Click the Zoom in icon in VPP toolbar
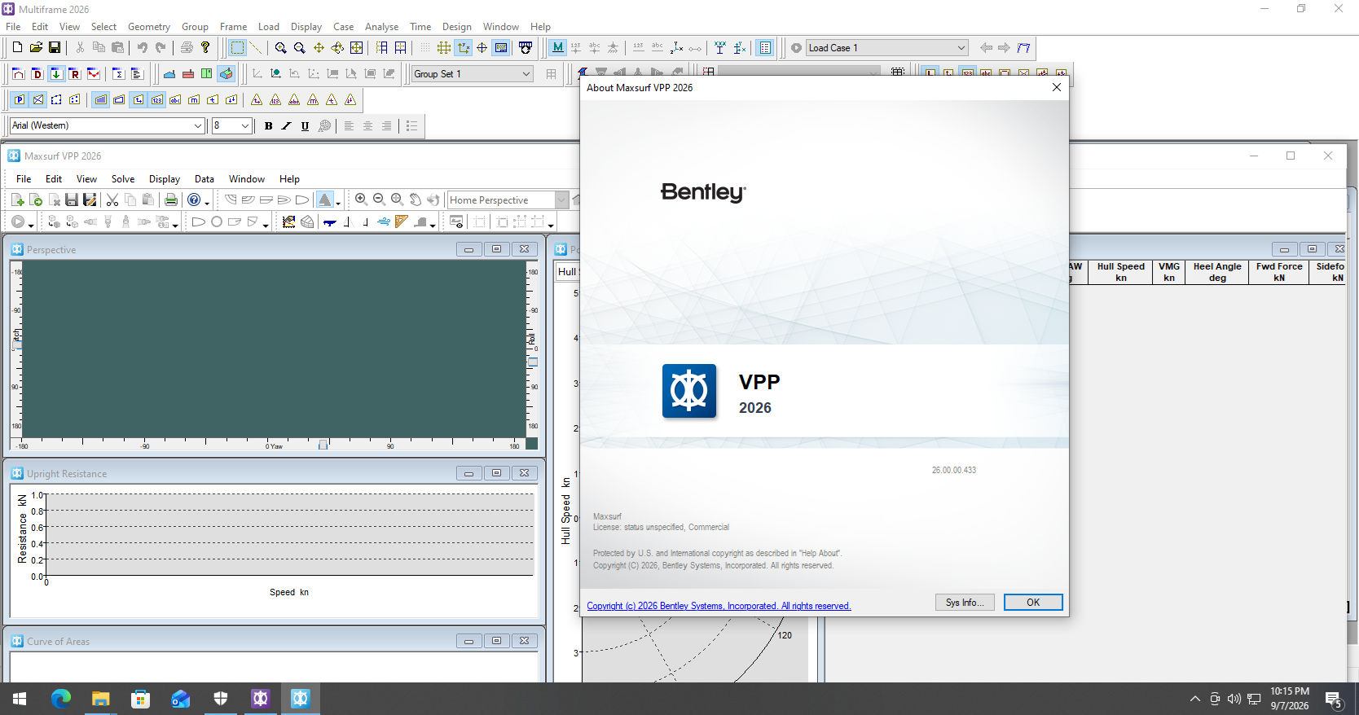The height and width of the screenshot is (715, 1359). point(361,200)
